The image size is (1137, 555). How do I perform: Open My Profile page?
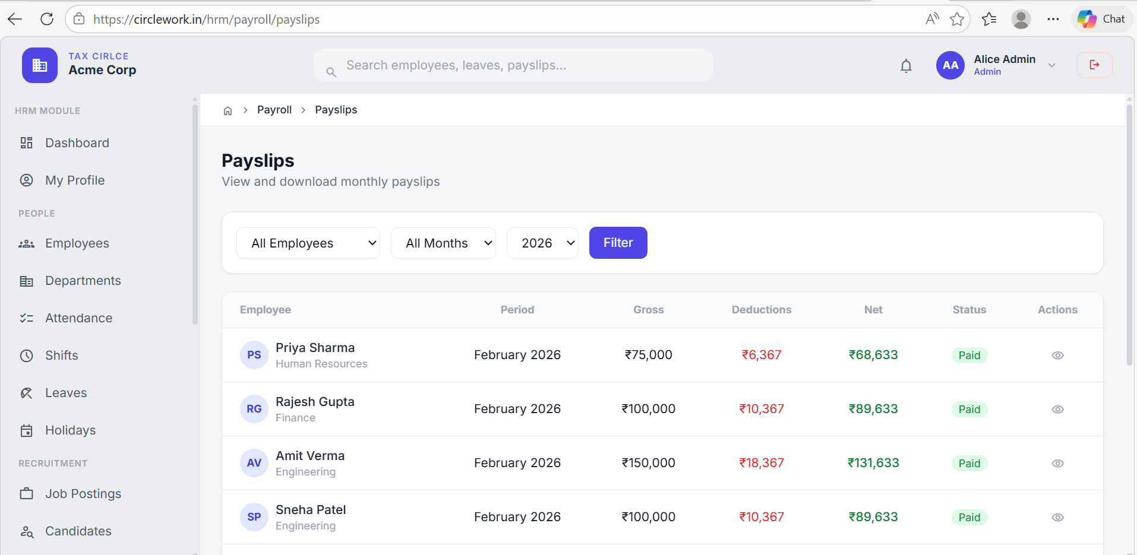coord(74,180)
